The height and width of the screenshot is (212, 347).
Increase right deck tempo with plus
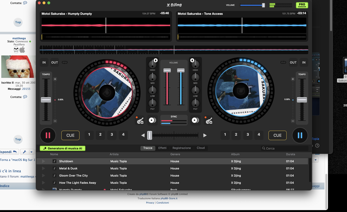pos(293,79)
